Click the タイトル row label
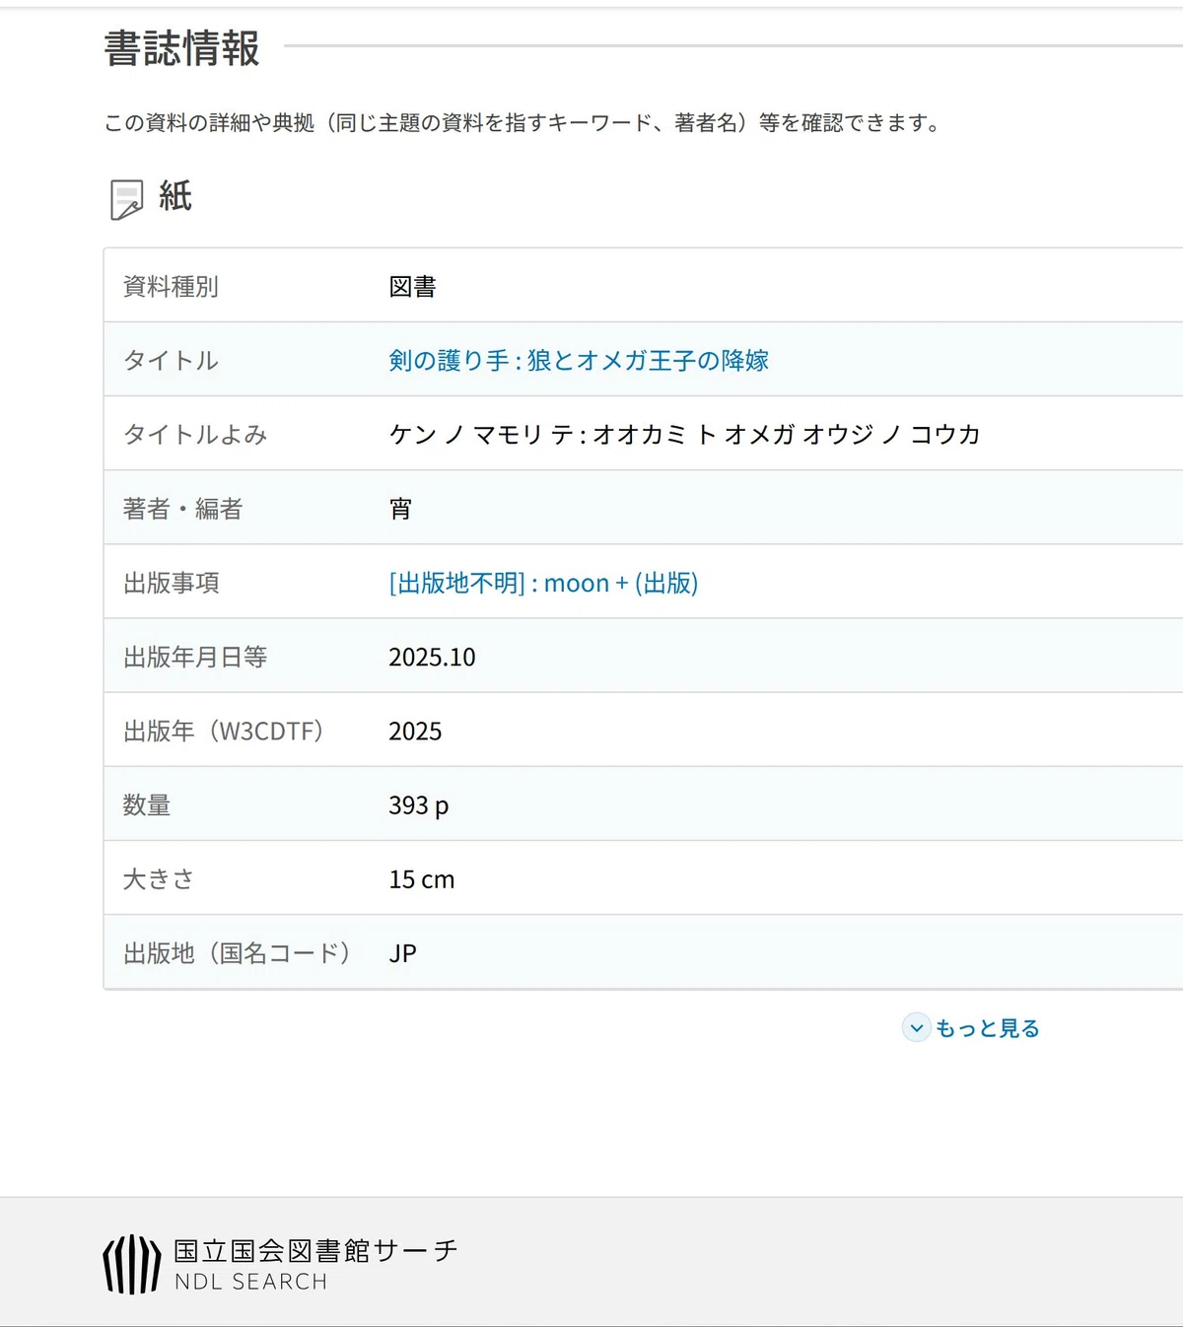The width and height of the screenshot is (1183, 1327). [171, 360]
